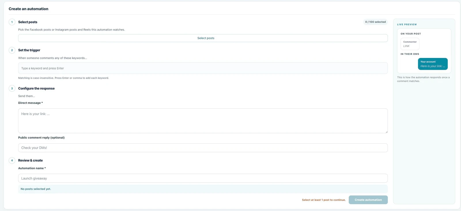Click the Public comment reply (optional) label
This screenshot has width=461, height=211.
[41, 138]
